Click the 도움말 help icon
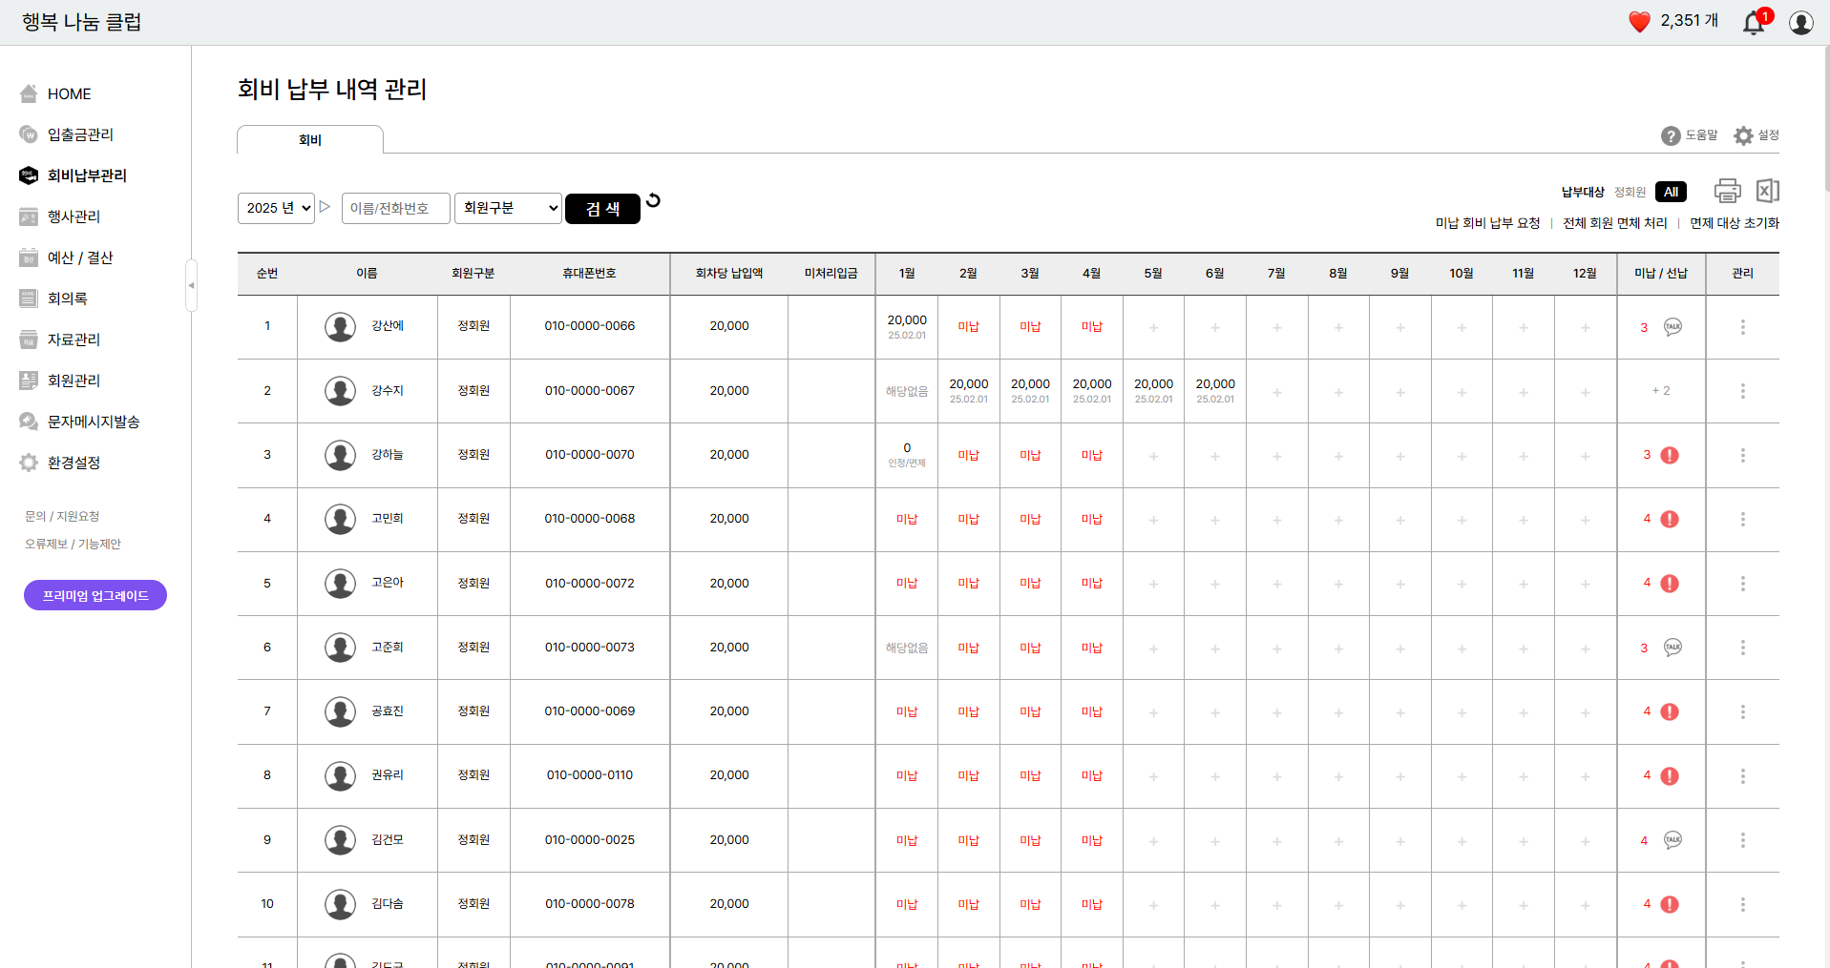Viewport: 1830px width, 968px height. (1671, 136)
